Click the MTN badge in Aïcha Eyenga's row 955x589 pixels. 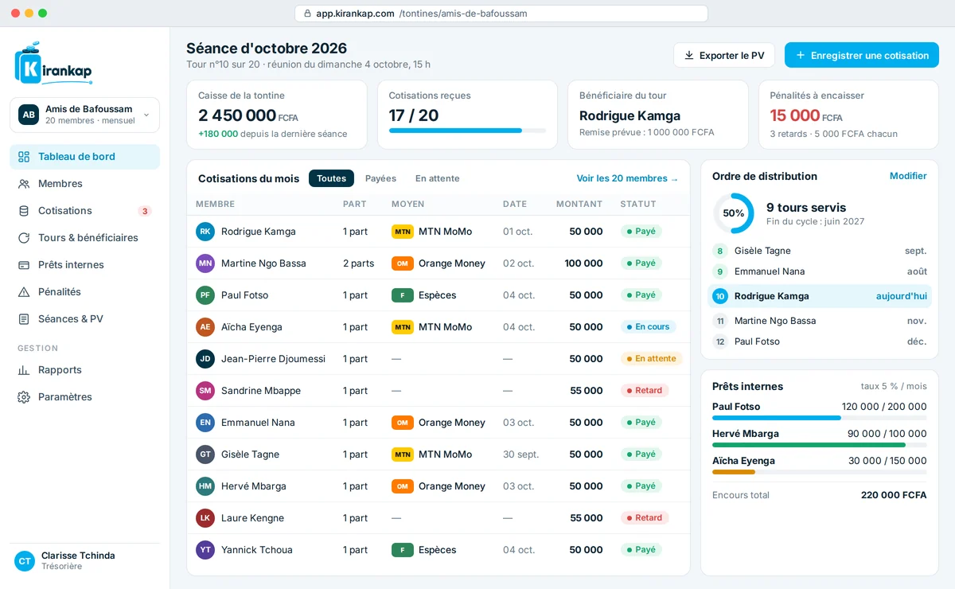click(x=403, y=327)
